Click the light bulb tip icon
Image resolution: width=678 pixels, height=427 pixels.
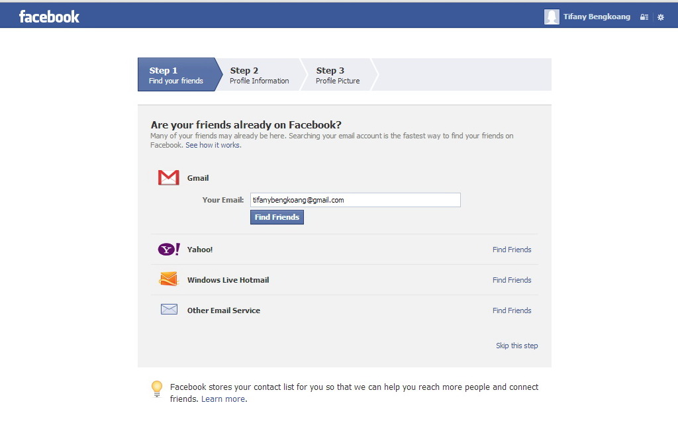pyautogui.click(x=157, y=389)
